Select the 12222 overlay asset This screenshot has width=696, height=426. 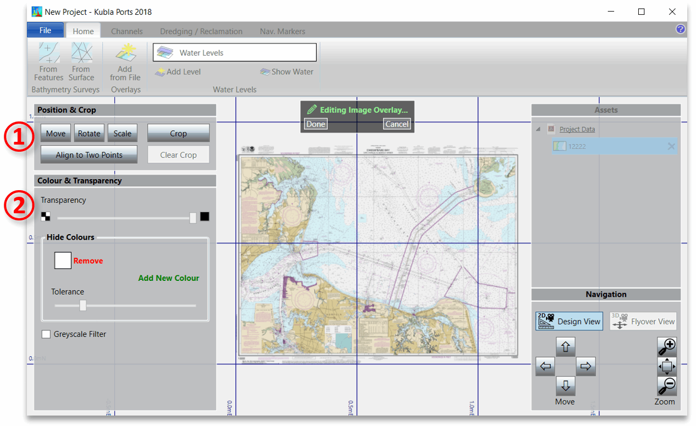614,146
